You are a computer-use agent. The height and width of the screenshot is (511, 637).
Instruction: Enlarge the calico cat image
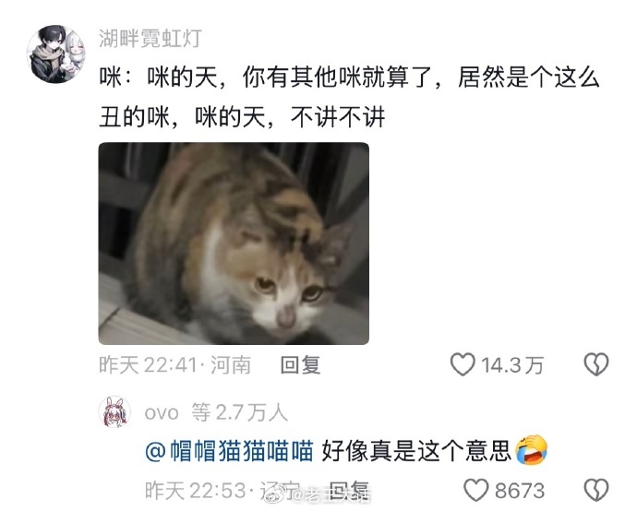tap(234, 244)
